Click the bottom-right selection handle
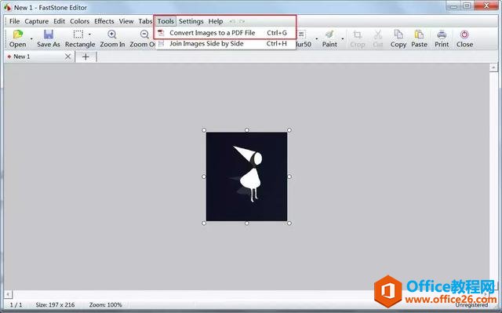This screenshot has width=502, height=313. pyautogui.click(x=289, y=223)
